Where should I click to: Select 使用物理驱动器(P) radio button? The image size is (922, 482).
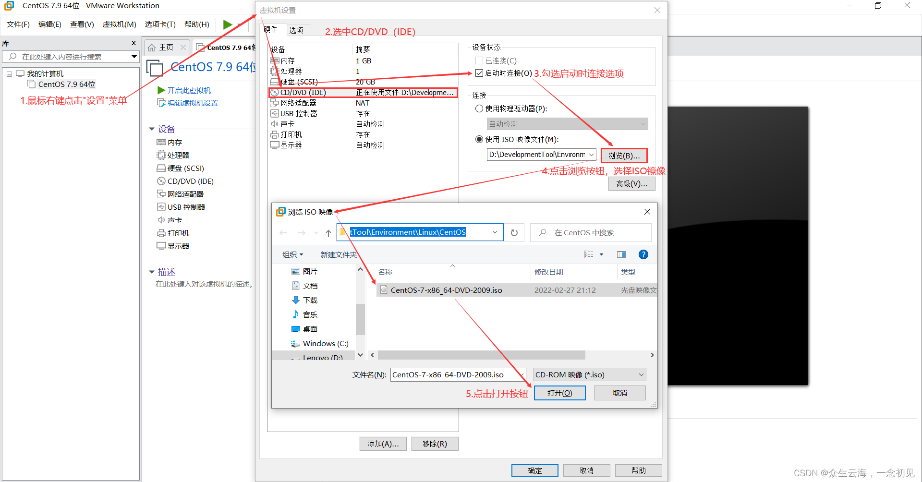(x=479, y=108)
